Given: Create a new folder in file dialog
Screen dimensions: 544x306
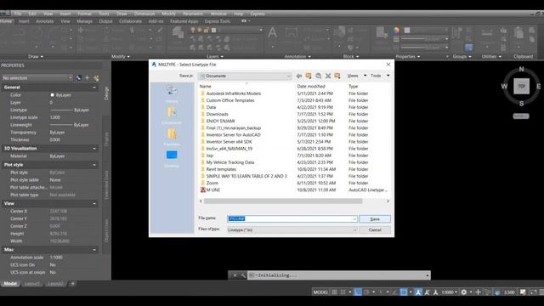Looking at the screenshot, I should coord(337,76).
